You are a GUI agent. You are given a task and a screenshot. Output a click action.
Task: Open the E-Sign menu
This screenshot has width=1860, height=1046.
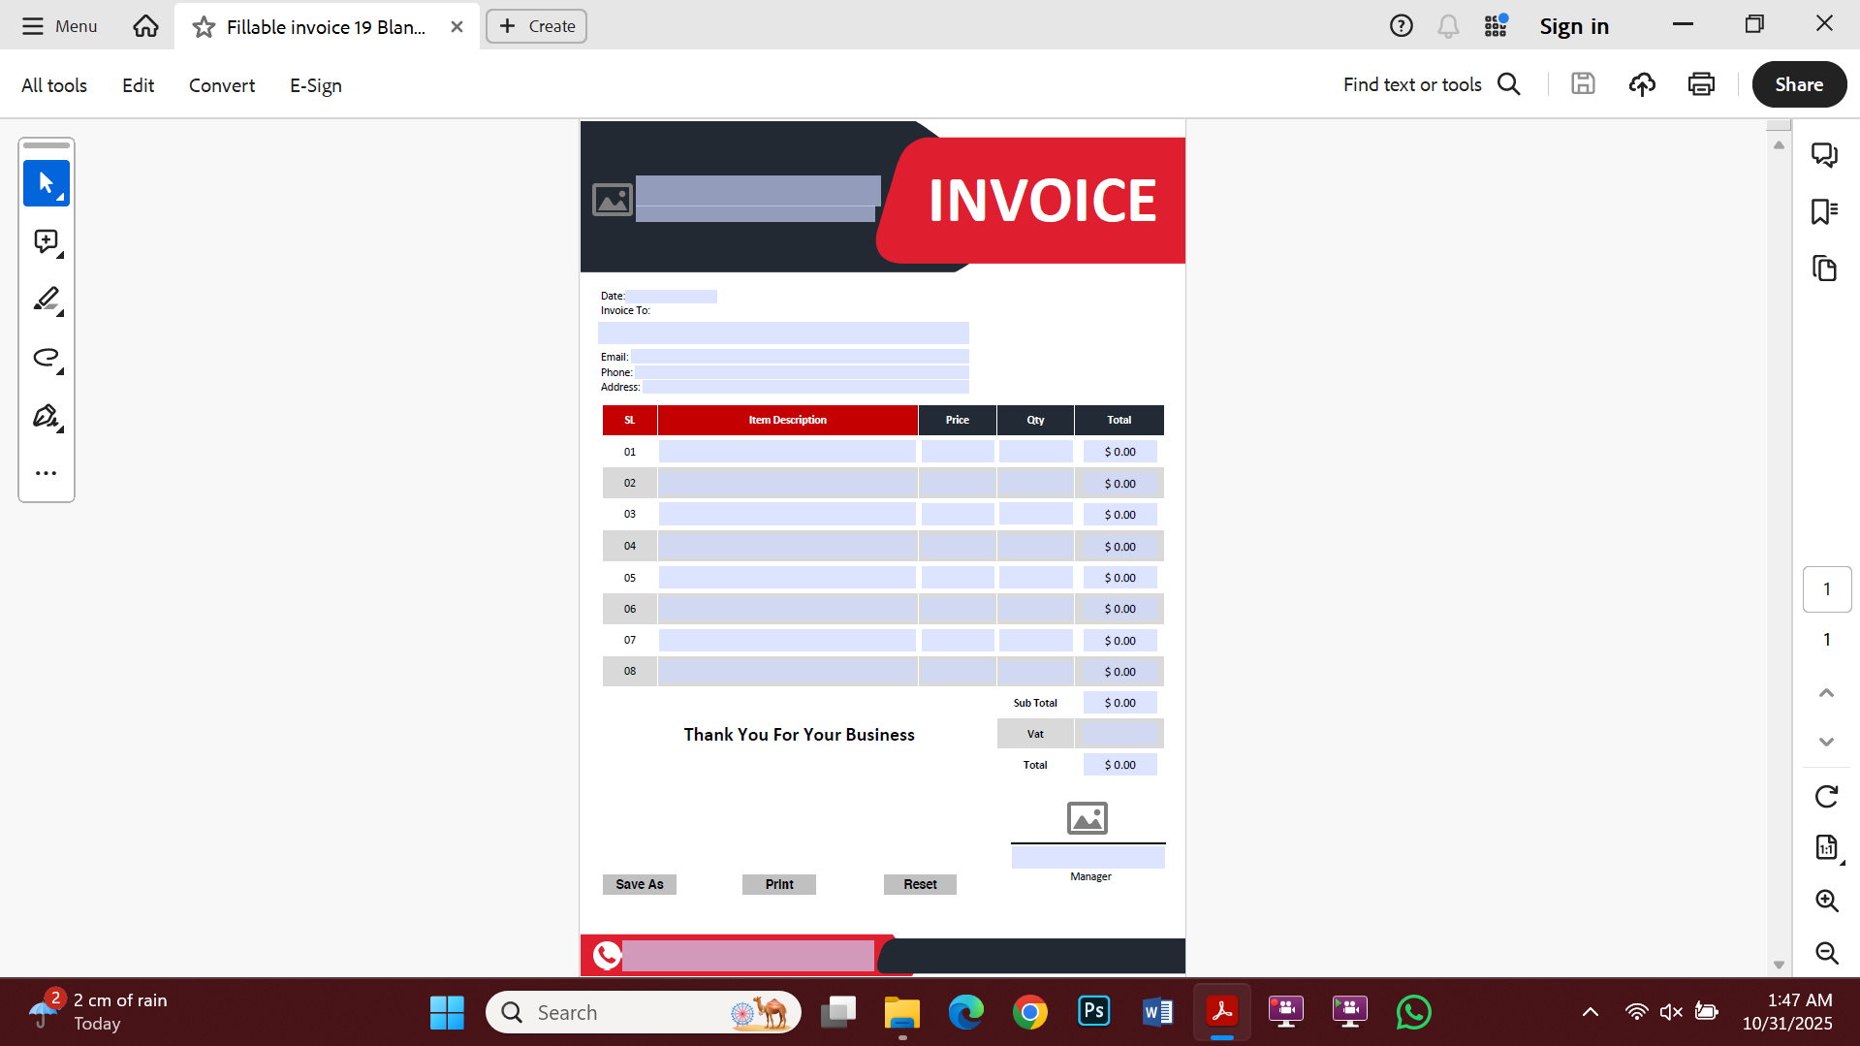point(315,85)
